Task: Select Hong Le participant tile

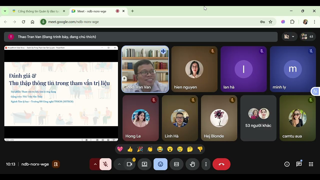Action: click(x=140, y=118)
